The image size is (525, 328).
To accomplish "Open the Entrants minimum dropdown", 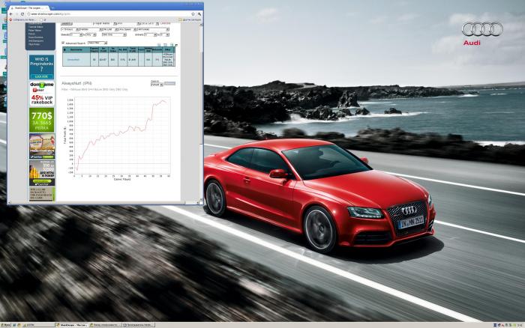I will point(151,34).
